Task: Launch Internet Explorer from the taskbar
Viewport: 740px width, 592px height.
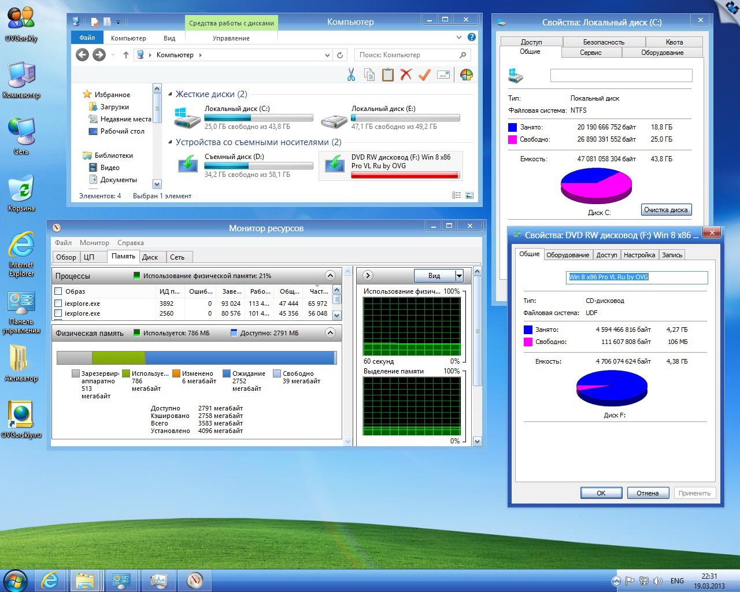Action: pos(50,580)
